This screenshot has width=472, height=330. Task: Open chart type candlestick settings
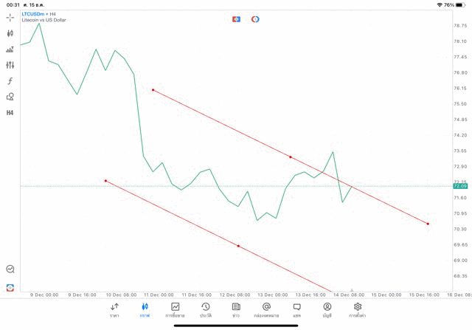coord(10,33)
